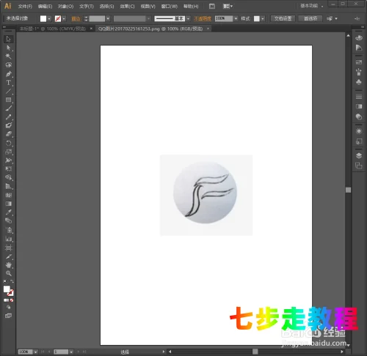Open the 窗口(W) menu
367x356 pixels.
170,7
